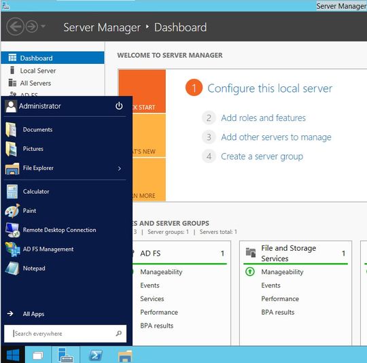Click the Windows Start button on taskbar
The height and width of the screenshot is (363, 367).
tap(13, 355)
